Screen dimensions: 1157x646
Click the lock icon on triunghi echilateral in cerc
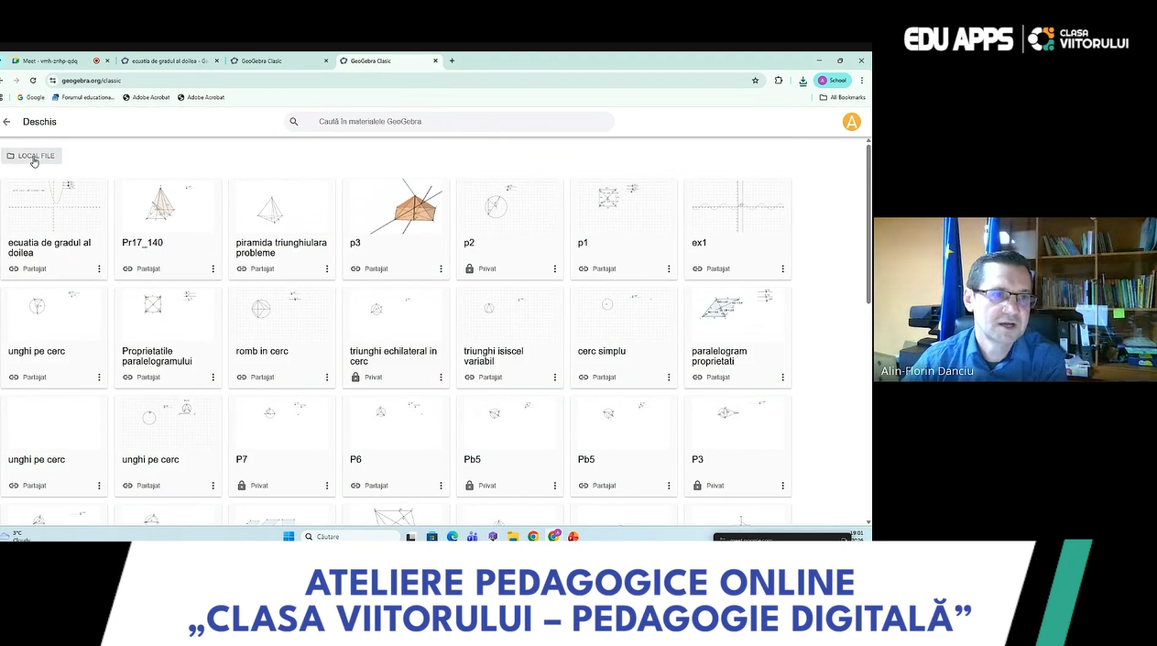355,378
